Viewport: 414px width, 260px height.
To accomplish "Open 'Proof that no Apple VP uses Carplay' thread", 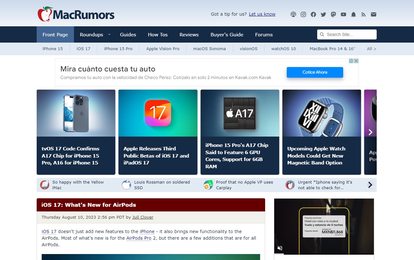I will tap(244, 185).
